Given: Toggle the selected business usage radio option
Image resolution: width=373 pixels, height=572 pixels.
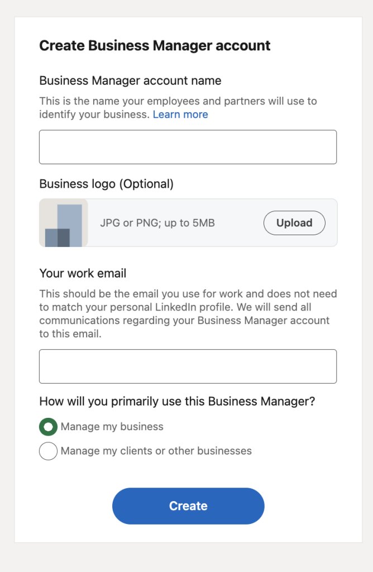Looking at the screenshot, I should [48, 426].
